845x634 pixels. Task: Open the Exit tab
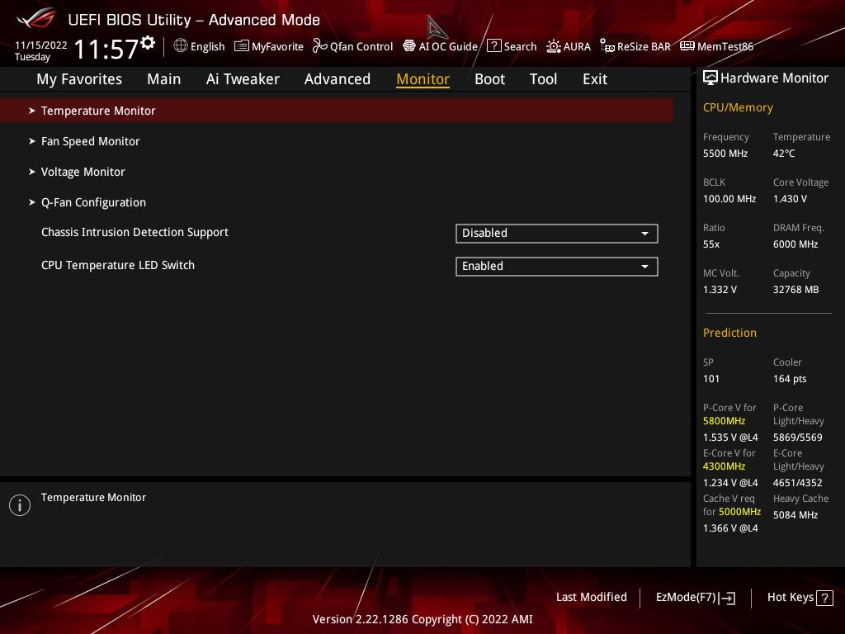tap(595, 79)
